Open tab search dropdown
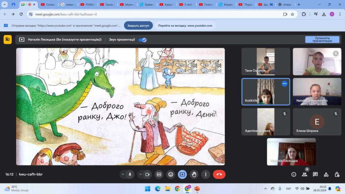 [5, 4]
